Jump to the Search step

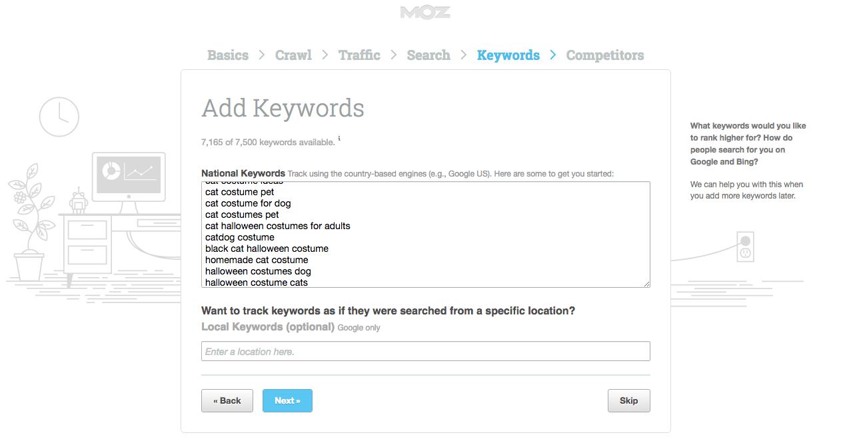[x=428, y=55]
